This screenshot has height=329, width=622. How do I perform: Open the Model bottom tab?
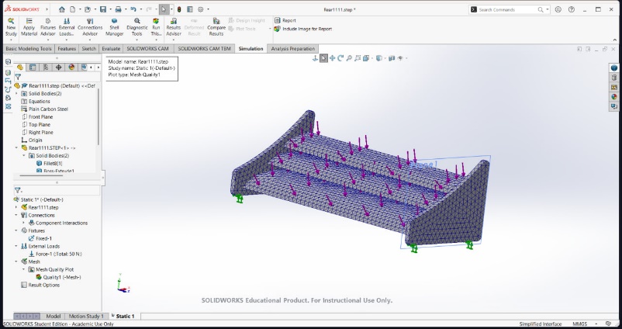point(54,317)
